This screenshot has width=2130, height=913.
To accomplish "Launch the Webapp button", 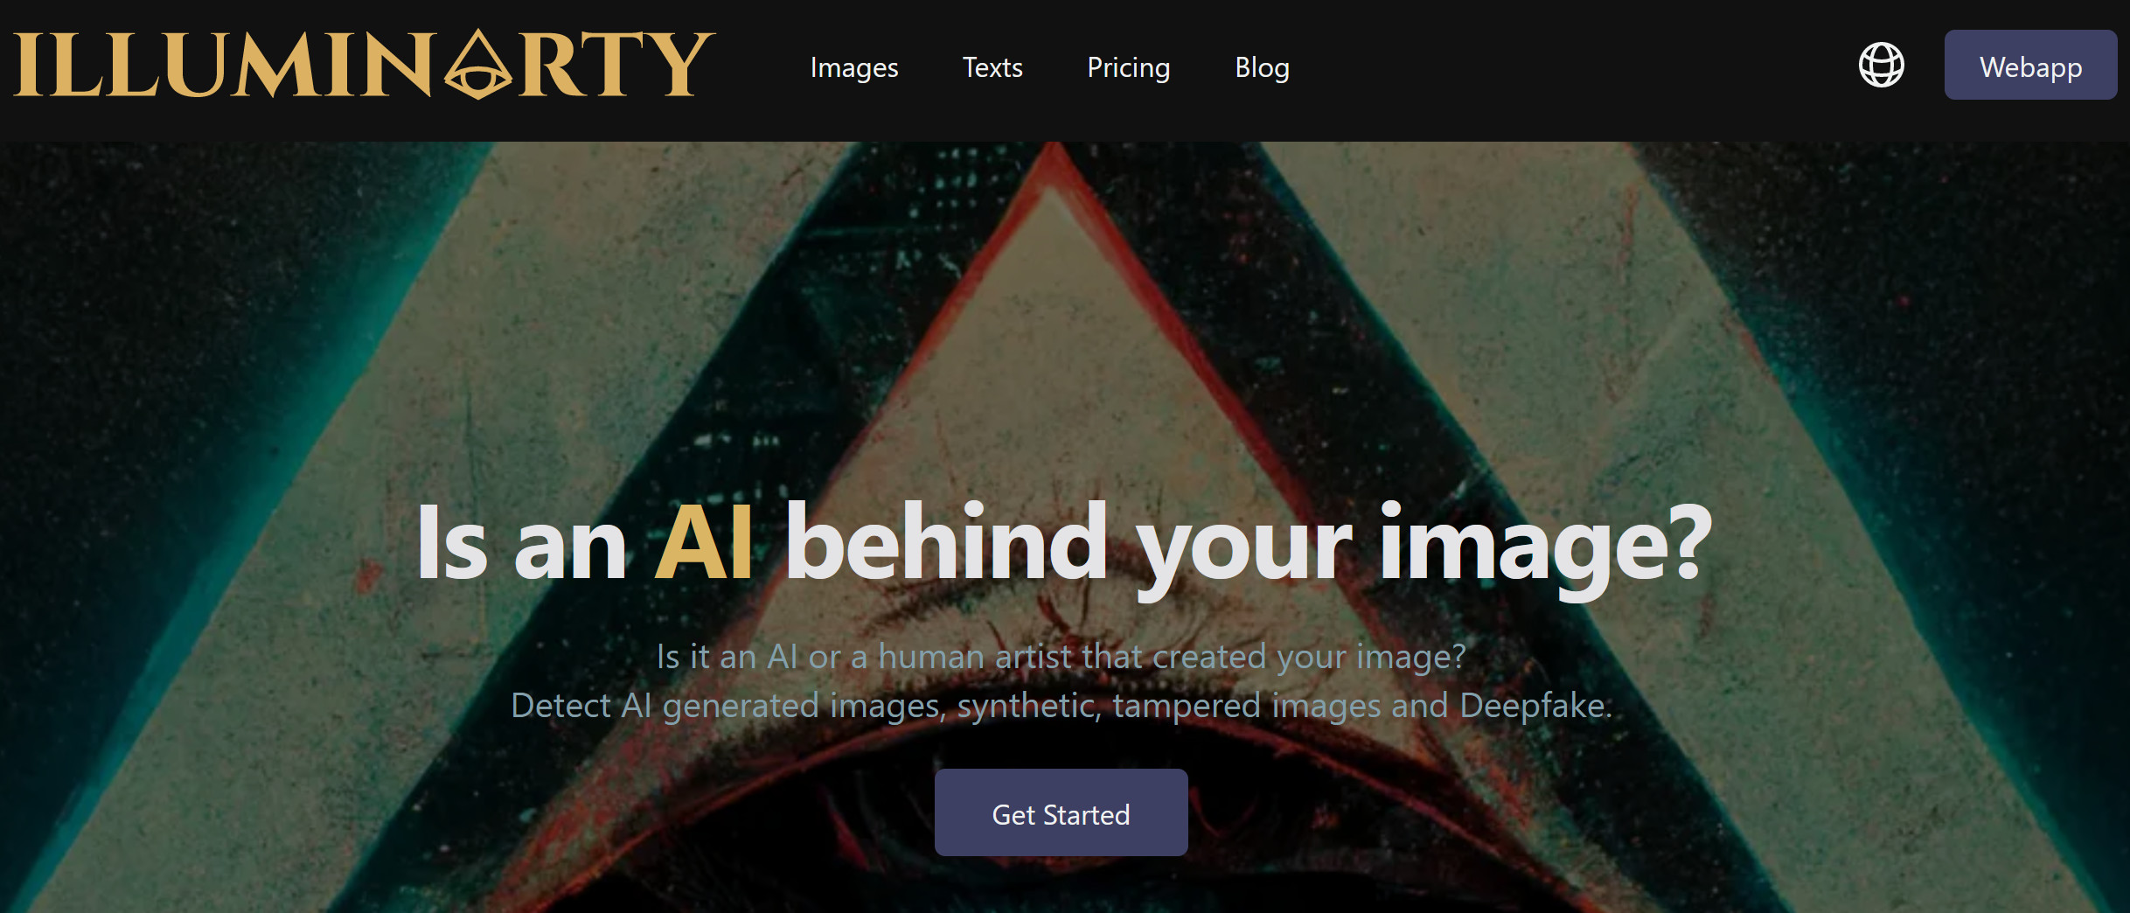I will point(2030,65).
